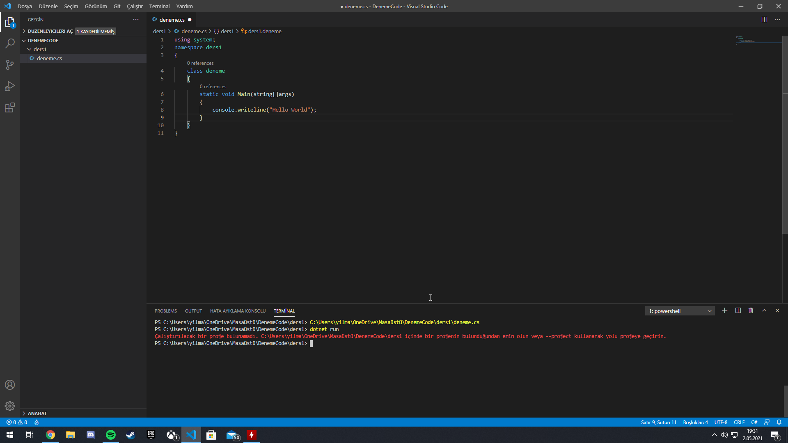Click the CRLF line ending indicator
788x443 pixels.
pos(739,422)
